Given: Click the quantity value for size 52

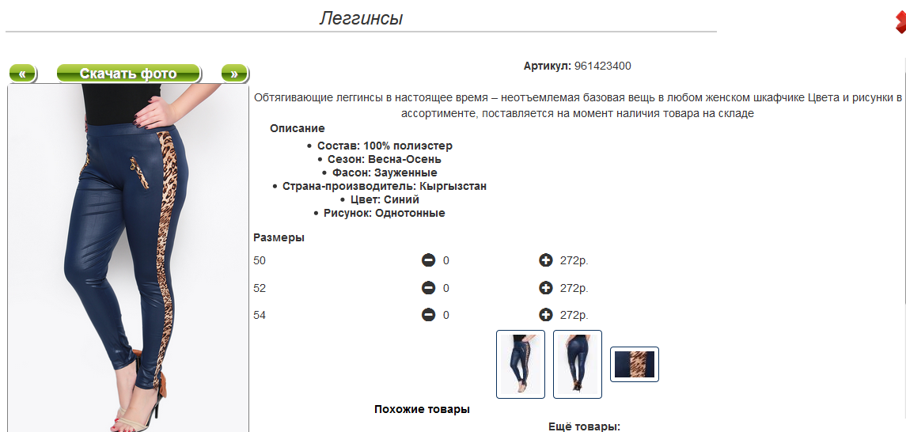Looking at the screenshot, I should coord(446,288).
